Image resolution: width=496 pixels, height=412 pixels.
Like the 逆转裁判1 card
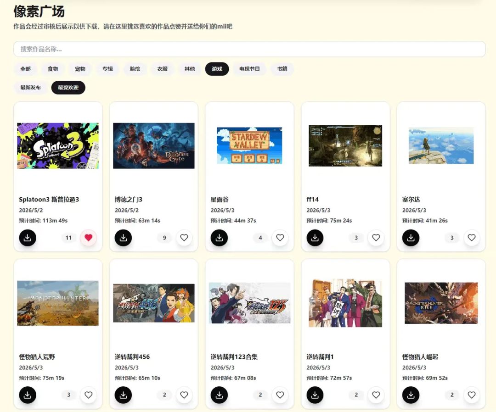376,395
